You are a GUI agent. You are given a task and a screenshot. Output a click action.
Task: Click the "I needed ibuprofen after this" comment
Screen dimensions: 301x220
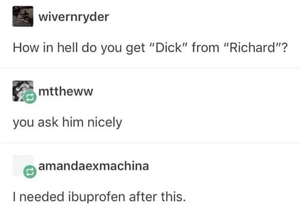tap(99, 197)
